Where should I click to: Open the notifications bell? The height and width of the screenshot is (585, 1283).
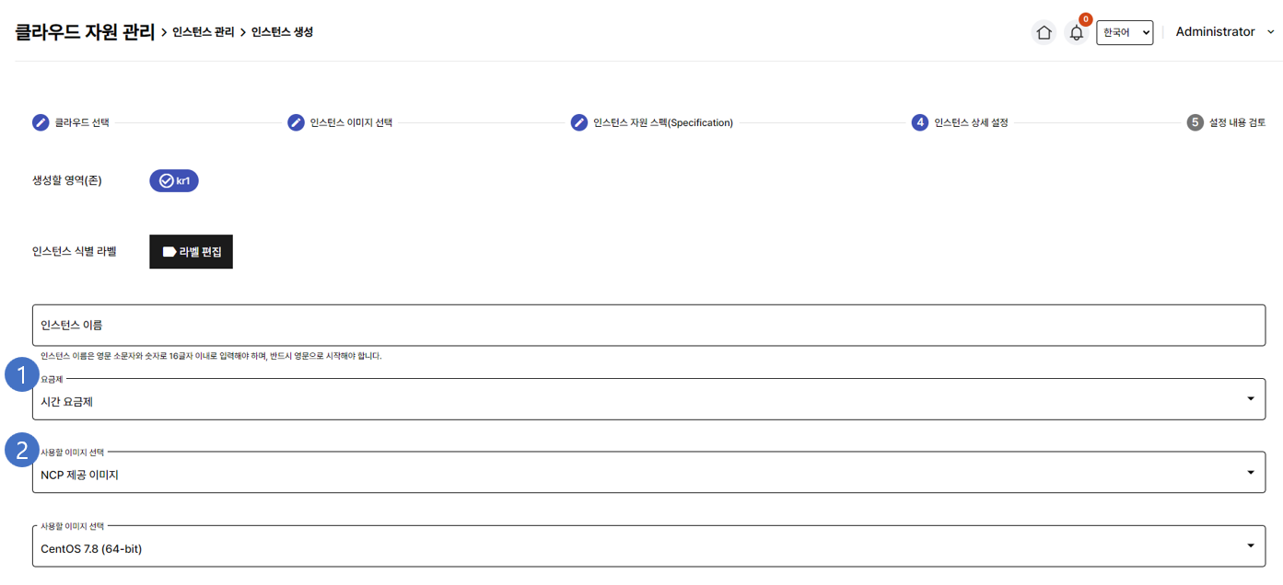point(1076,32)
